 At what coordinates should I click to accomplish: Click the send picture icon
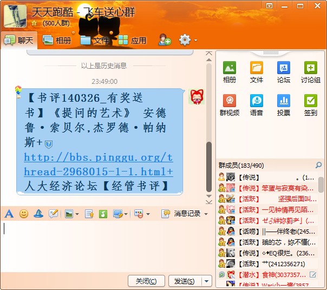coord(69,214)
